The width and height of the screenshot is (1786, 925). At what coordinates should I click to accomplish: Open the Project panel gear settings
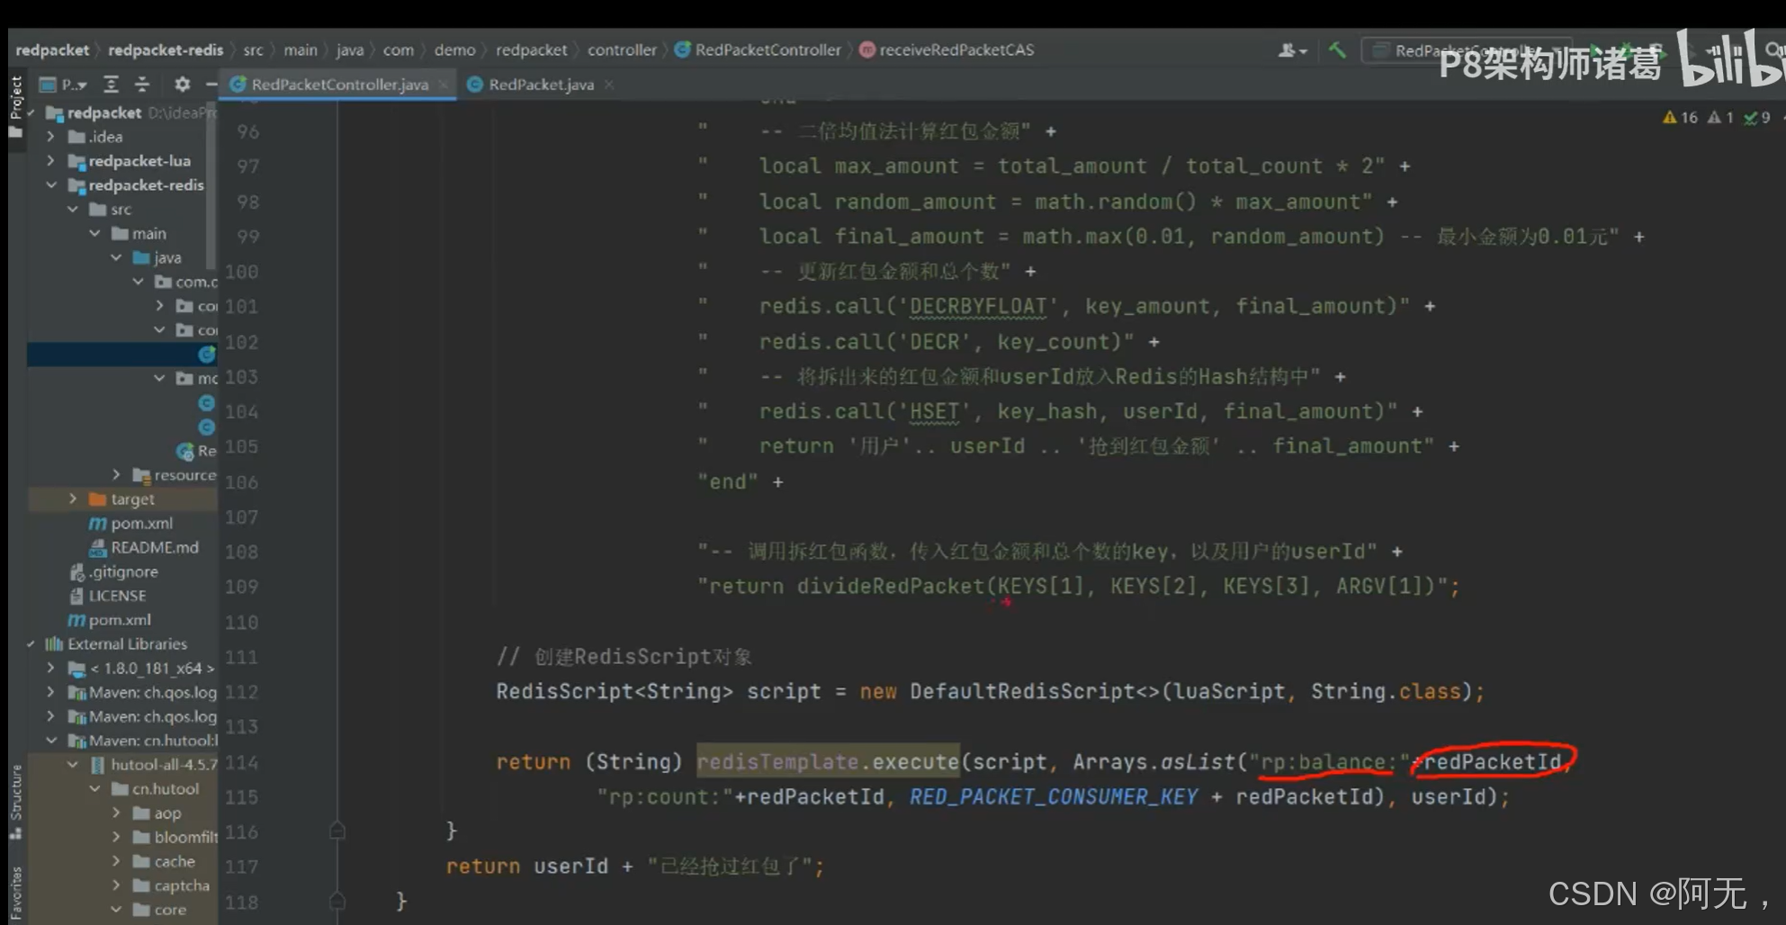(183, 85)
